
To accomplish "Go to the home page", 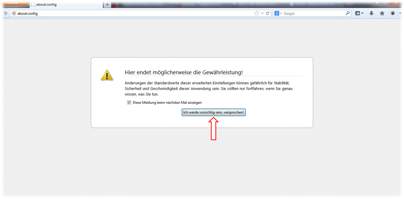I will [x=382, y=13].
